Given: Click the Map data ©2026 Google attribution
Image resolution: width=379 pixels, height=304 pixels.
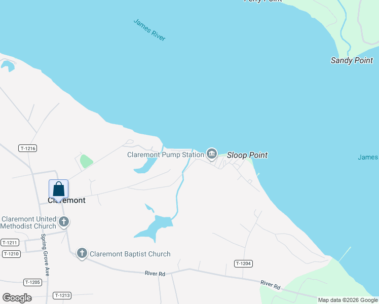Looking at the screenshot, I should (348, 300).
